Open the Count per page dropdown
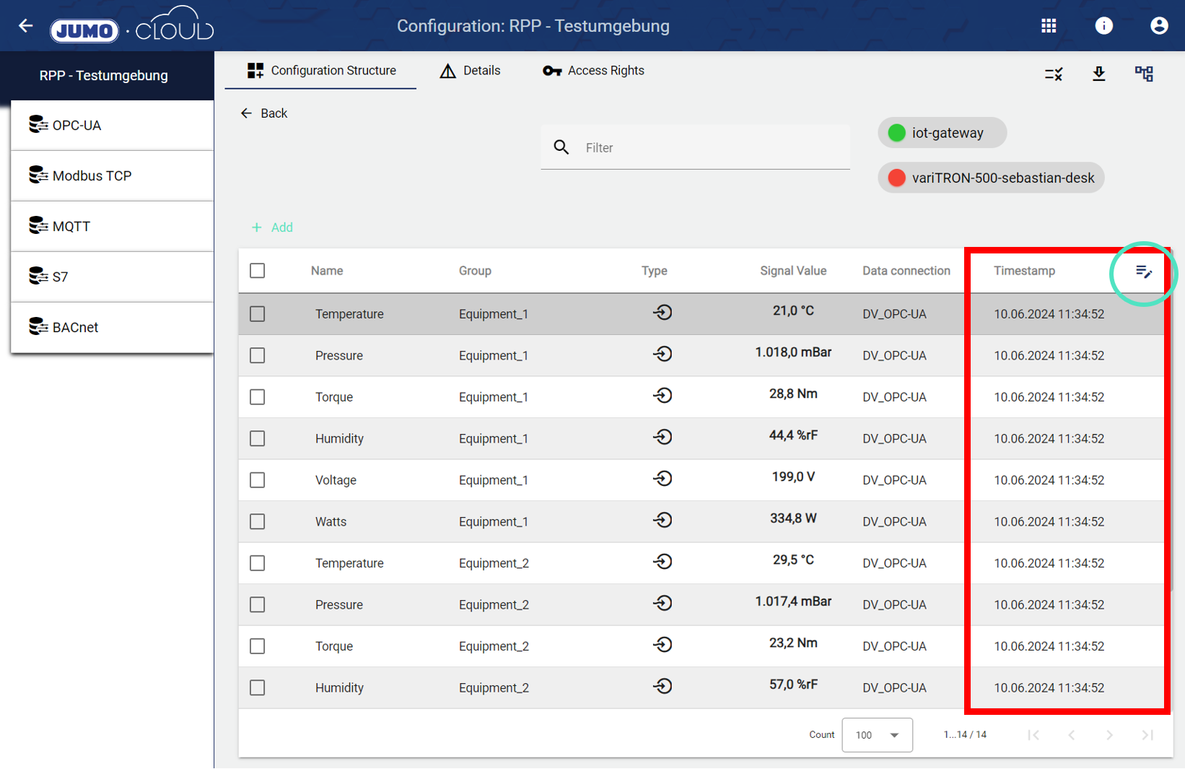Screen dimensions: 1185x769 pos(877,735)
